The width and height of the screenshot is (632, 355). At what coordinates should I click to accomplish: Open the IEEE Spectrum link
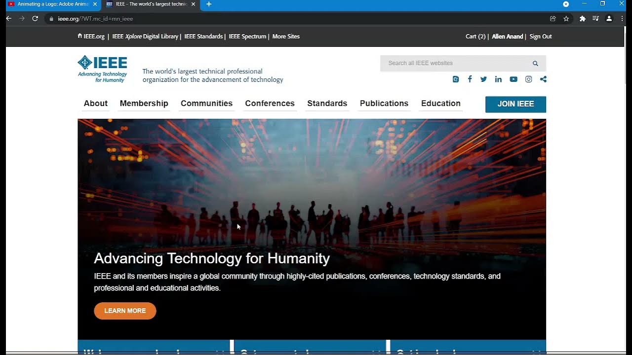click(247, 36)
